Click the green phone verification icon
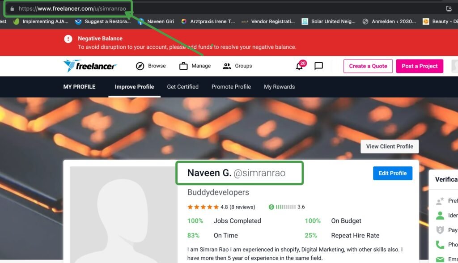Image resolution: width=458 pixels, height=263 pixels. click(x=440, y=245)
